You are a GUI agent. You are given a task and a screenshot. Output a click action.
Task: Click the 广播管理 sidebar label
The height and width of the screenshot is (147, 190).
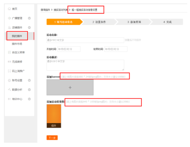click(x=17, y=18)
